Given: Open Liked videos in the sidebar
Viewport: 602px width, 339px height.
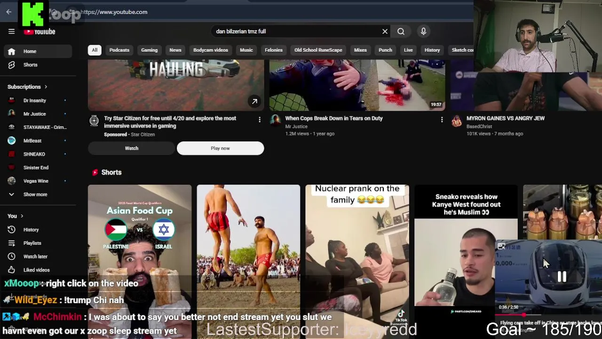Looking at the screenshot, I should point(38,270).
